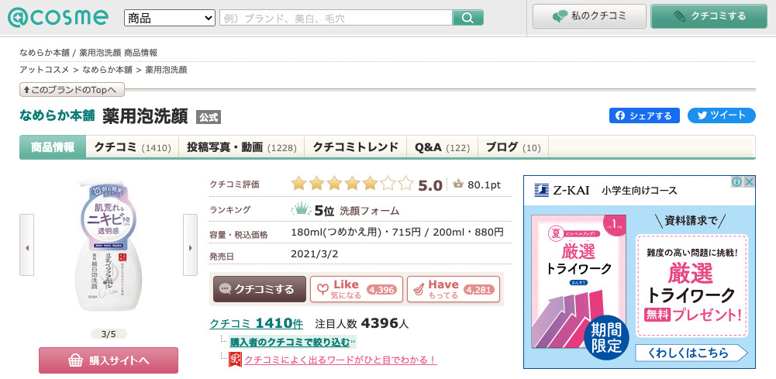Click the pink 購入サイトへ button
776x379 pixels.
(x=109, y=360)
